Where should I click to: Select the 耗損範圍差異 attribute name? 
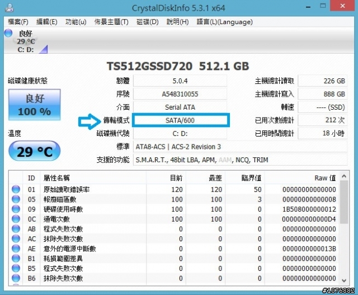pyautogui.click(x=63, y=259)
